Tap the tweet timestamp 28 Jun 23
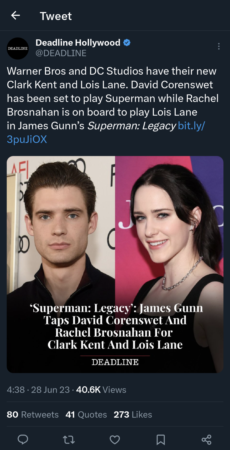Viewport: 230px width, 450px height. [x=50, y=390]
